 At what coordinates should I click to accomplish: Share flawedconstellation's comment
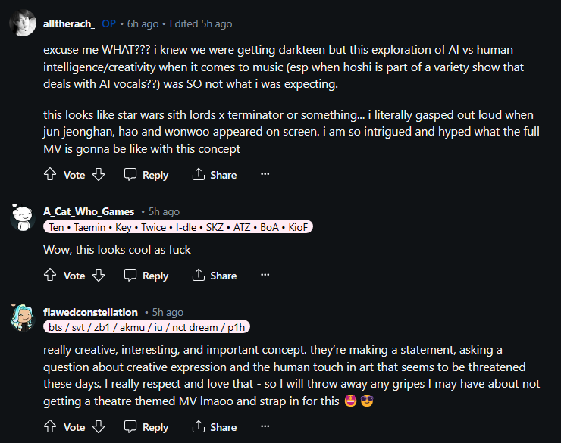click(215, 427)
